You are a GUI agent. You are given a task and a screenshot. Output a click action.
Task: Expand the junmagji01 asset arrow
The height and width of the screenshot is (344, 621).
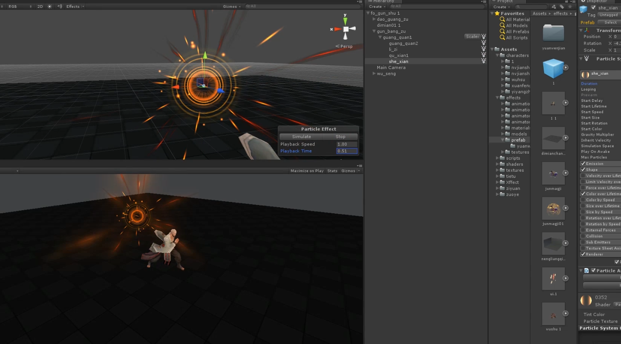[566, 208]
